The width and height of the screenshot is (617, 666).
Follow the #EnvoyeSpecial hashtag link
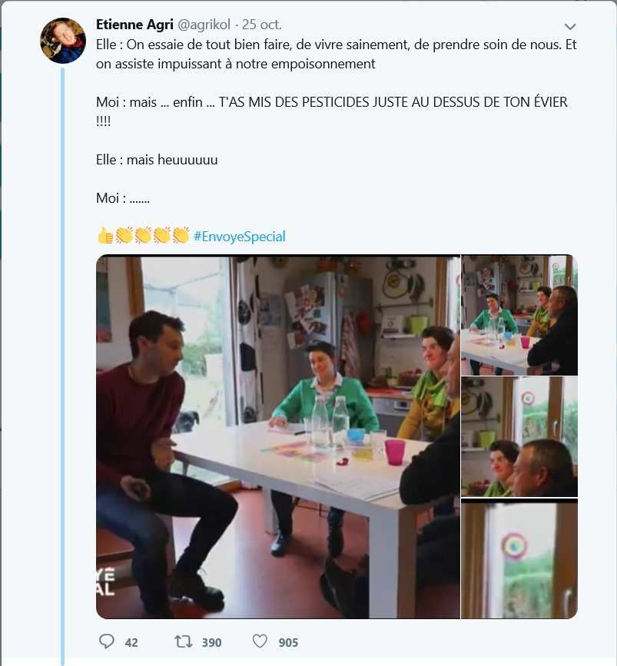[239, 237]
